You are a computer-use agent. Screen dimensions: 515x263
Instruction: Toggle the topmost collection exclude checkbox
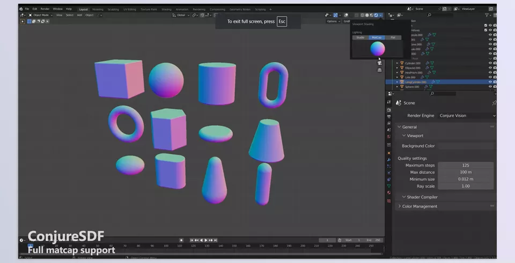486,25
